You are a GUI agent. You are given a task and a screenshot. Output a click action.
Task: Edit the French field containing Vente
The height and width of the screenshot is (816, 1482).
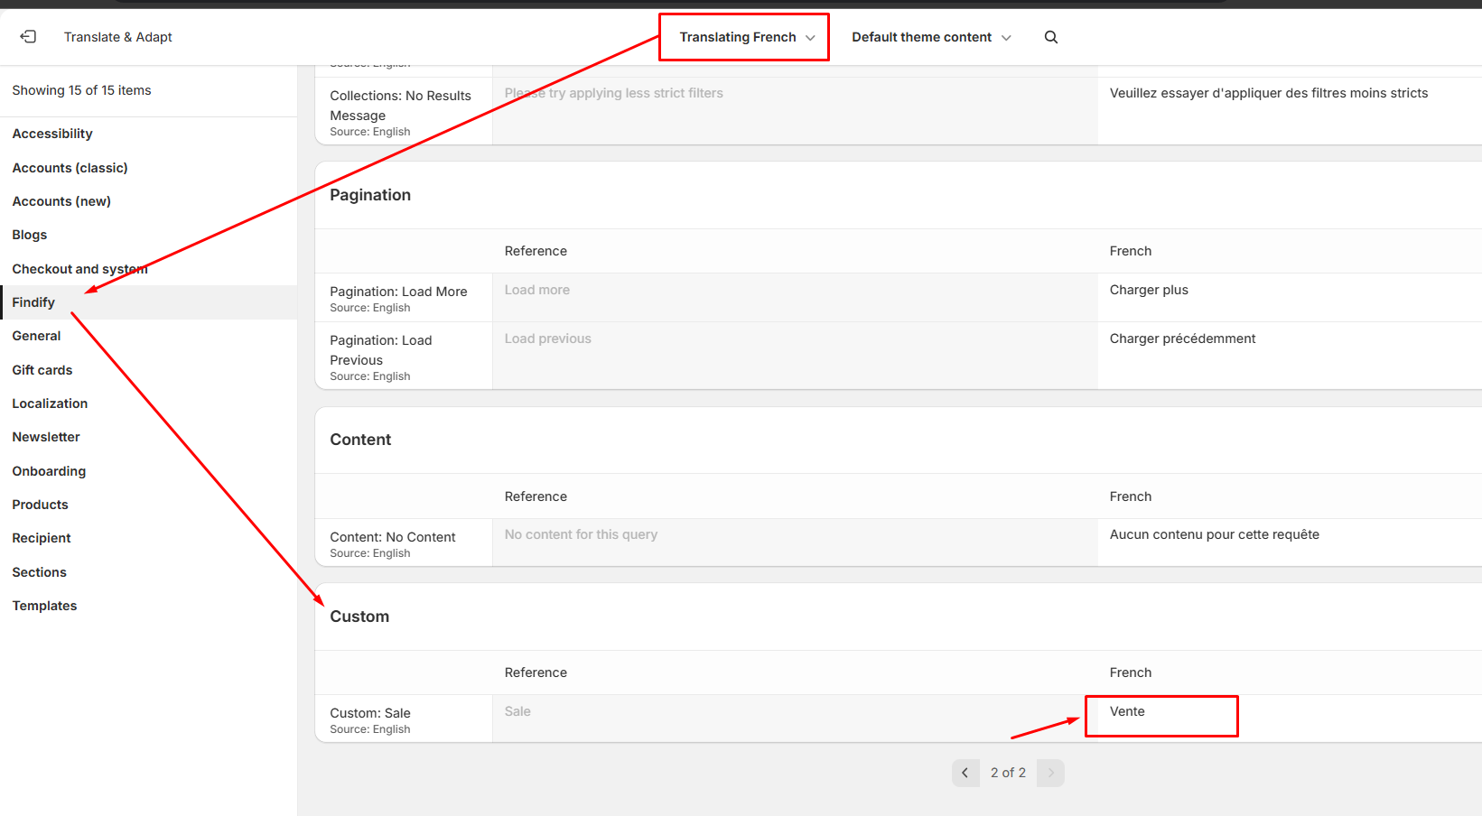(1290, 719)
